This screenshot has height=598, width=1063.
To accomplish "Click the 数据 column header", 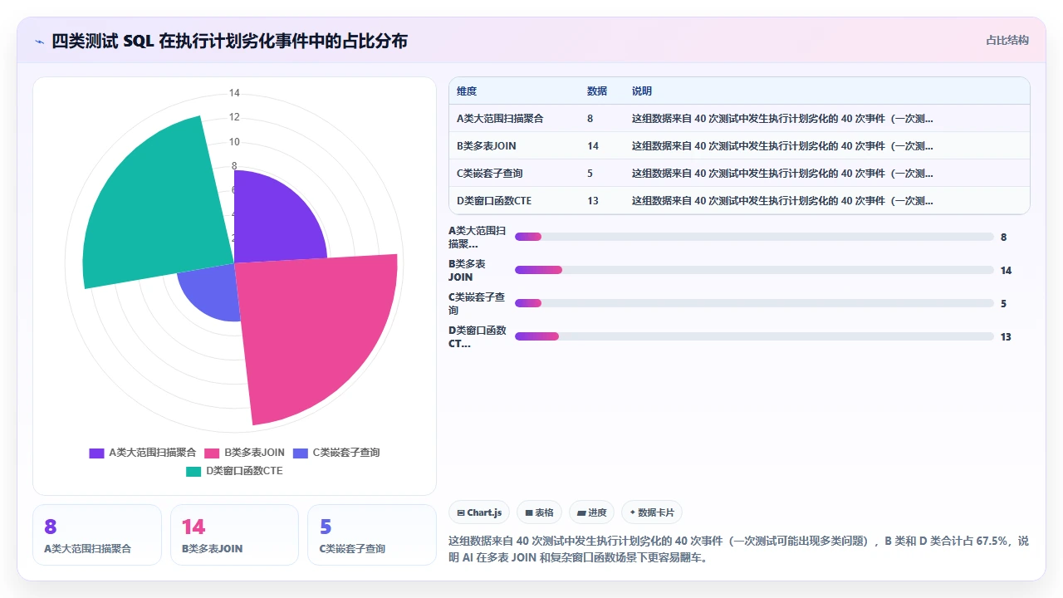I will pos(597,91).
